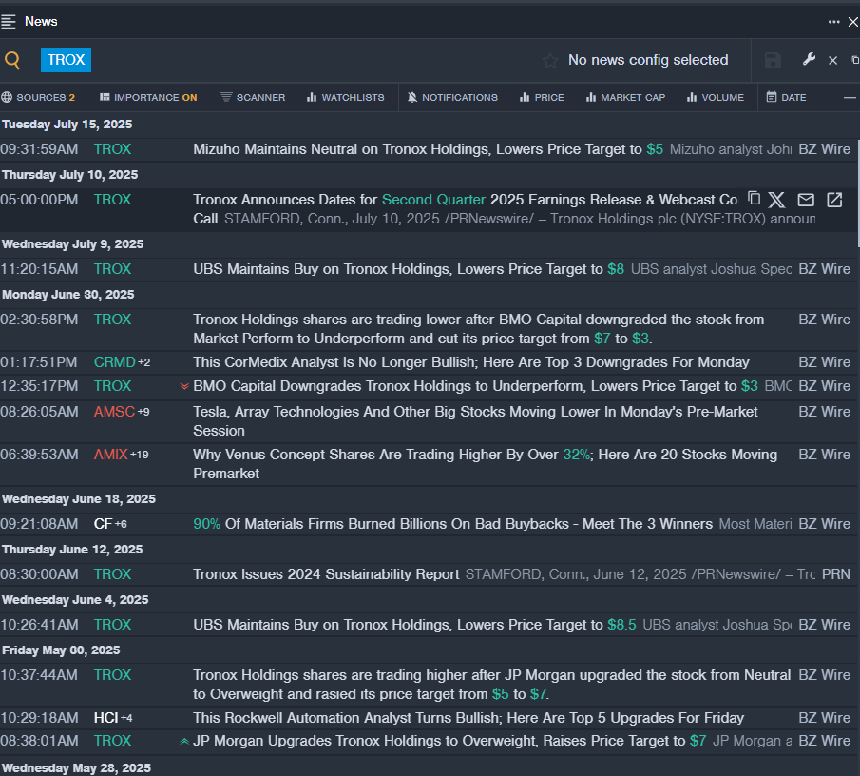The height and width of the screenshot is (776, 860).
Task: Expand the +2 tickers next to CRMD
Action: pyautogui.click(x=144, y=362)
